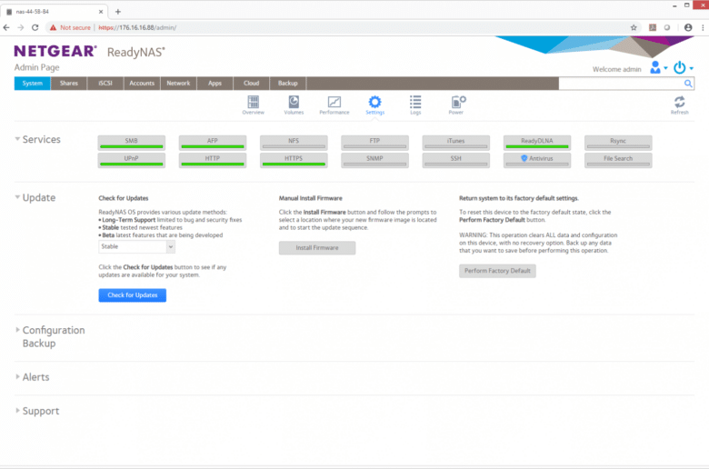Toggle the iTunes service
709x469 pixels.
click(455, 143)
